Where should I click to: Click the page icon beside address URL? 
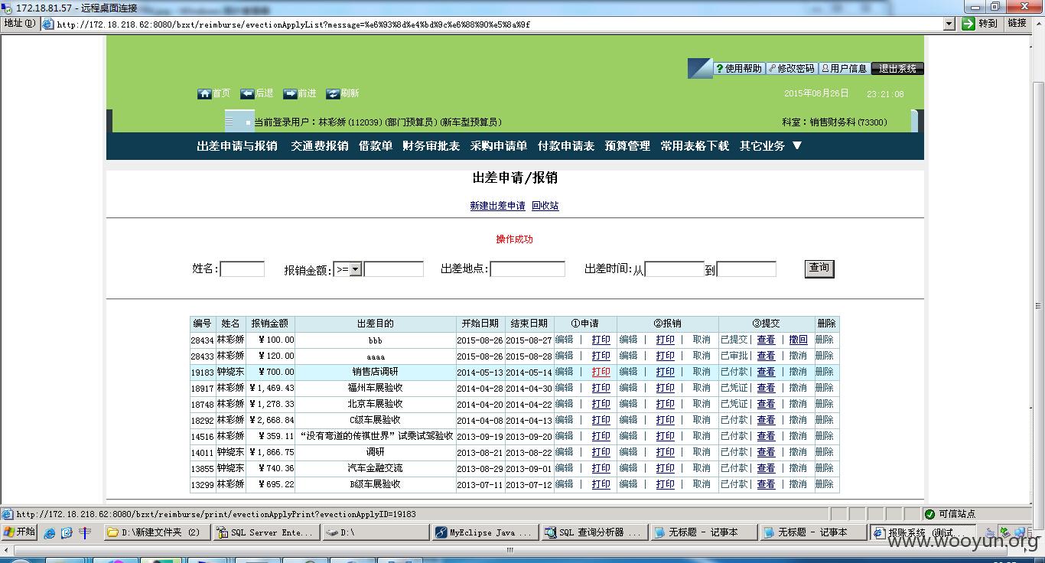coord(48,24)
